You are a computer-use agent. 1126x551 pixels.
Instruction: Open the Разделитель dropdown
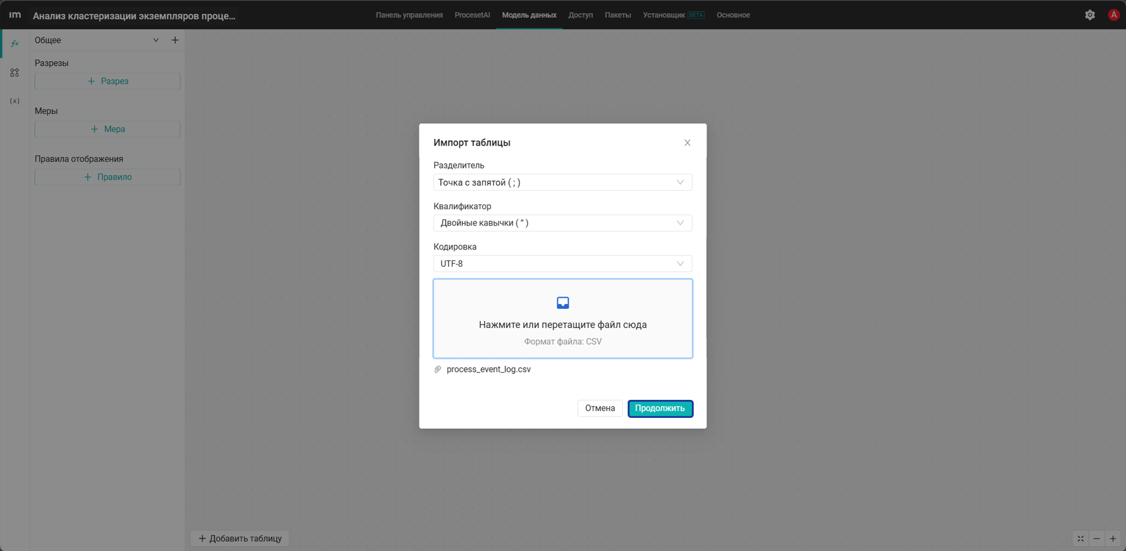coord(562,182)
